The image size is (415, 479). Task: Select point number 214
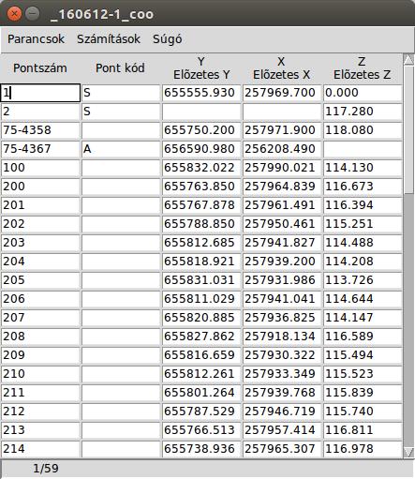(x=40, y=449)
